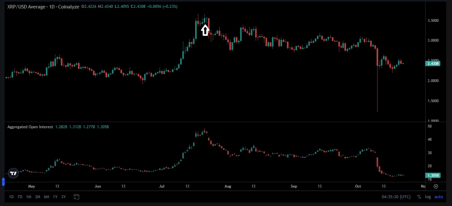Select the 1M range
The width and height of the screenshot is (452, 206).
point(29,197)
